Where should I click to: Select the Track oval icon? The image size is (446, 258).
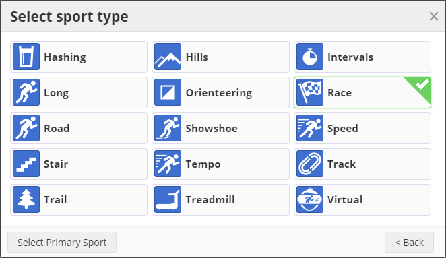(310, 164)
